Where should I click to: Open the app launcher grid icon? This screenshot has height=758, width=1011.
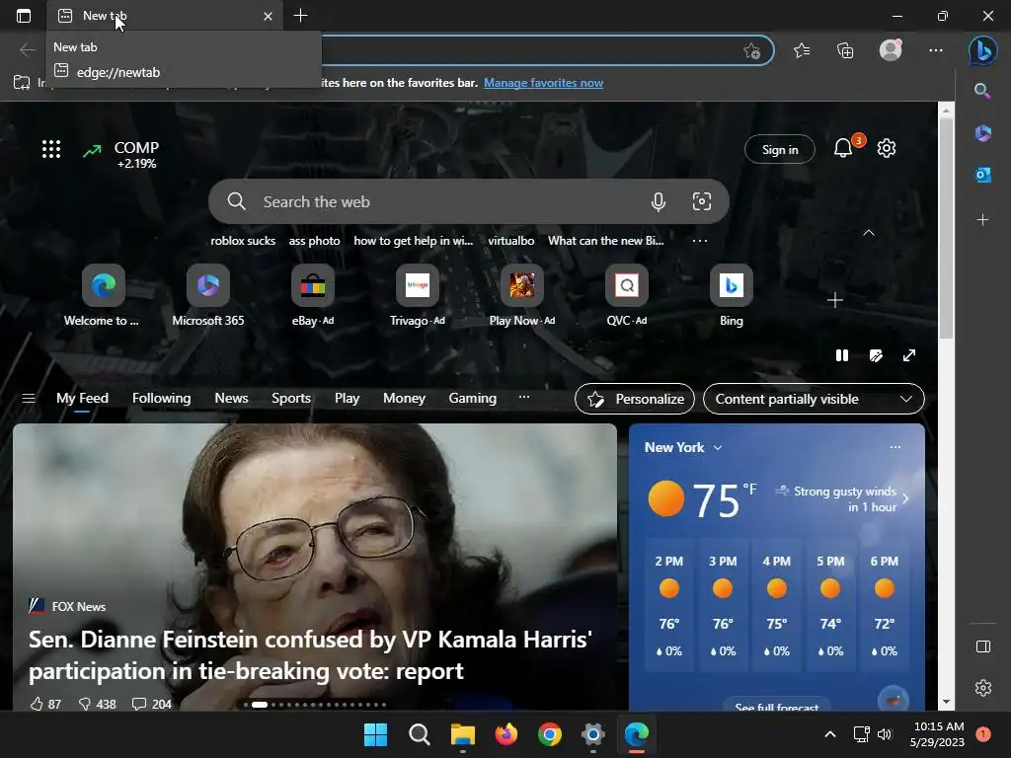[51, 149]
